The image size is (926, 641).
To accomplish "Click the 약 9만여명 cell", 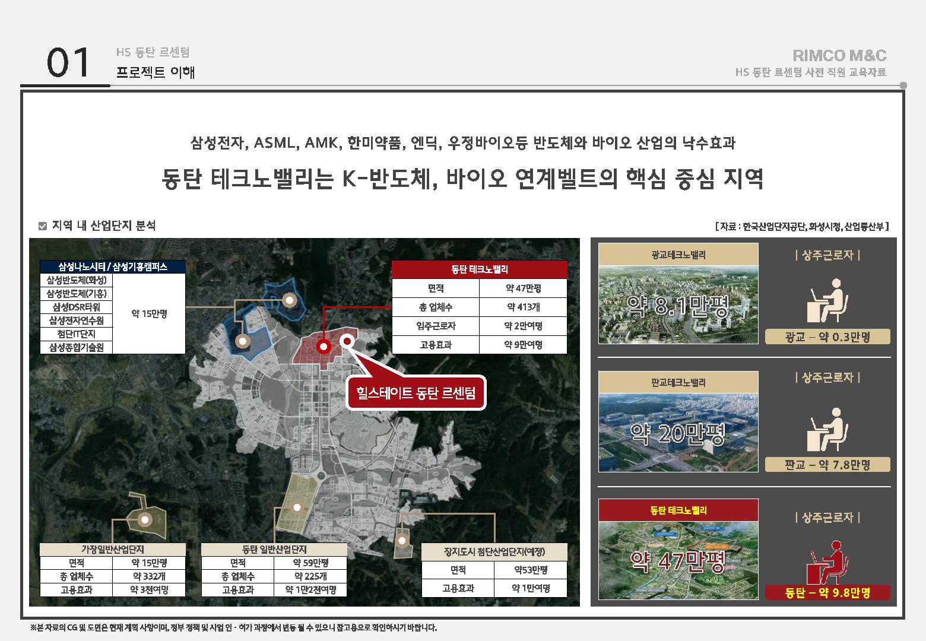I will (523, 345).
